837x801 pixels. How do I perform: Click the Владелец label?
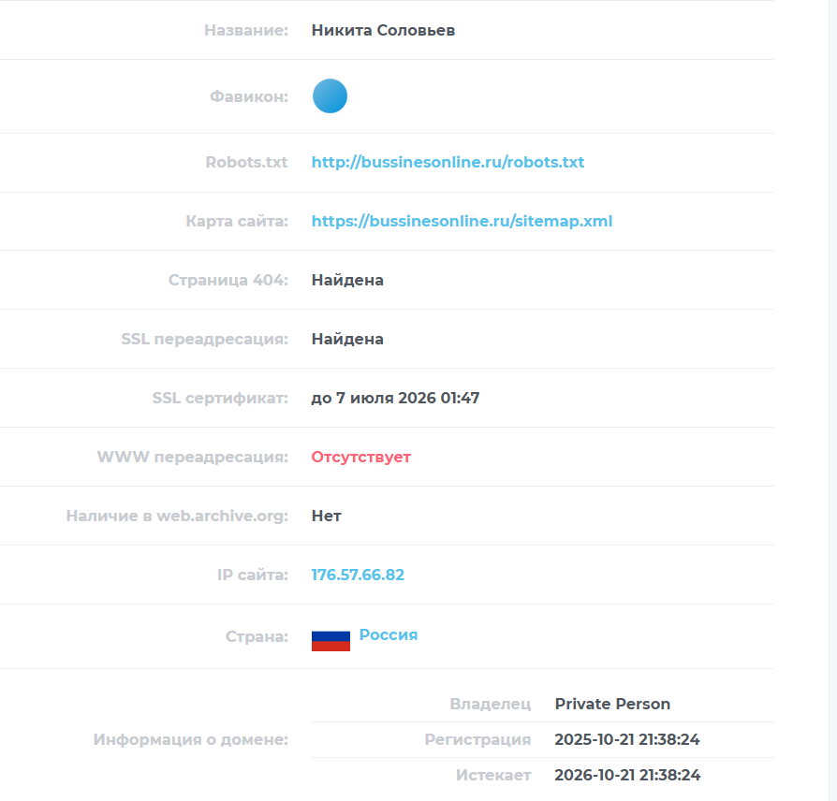[490, 704]
